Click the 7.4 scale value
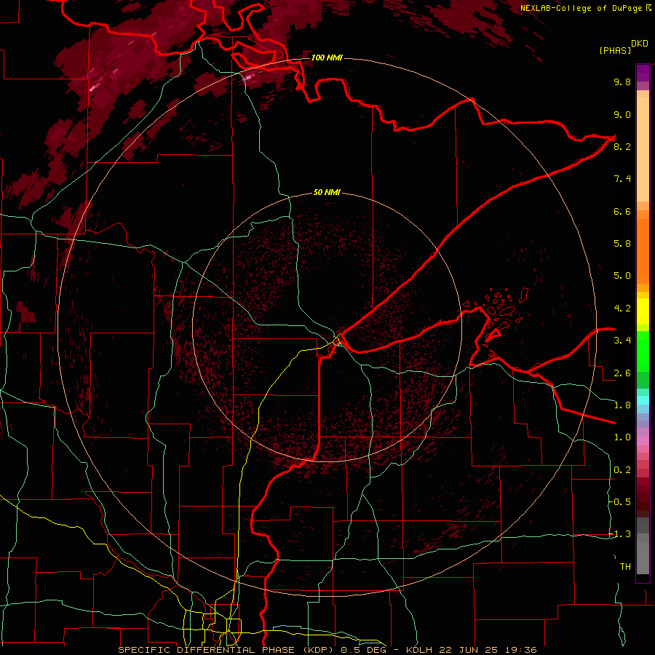 point(622,179)
